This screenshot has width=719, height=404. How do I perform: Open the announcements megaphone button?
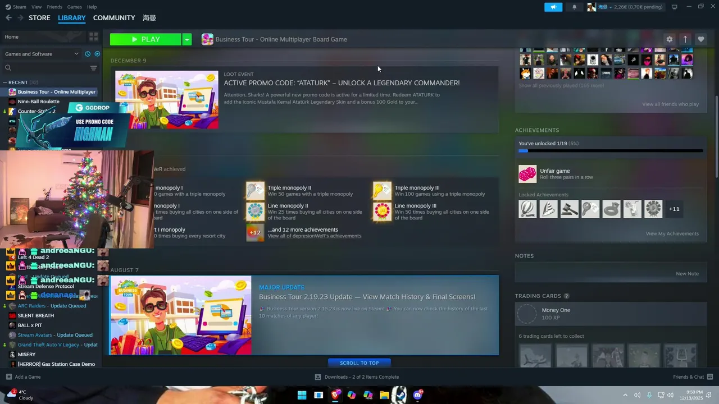tap(553, 7)
